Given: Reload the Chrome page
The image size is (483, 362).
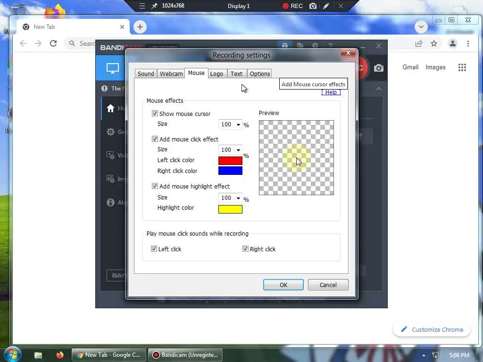Looking at the screenshot, I should (53, 43).
